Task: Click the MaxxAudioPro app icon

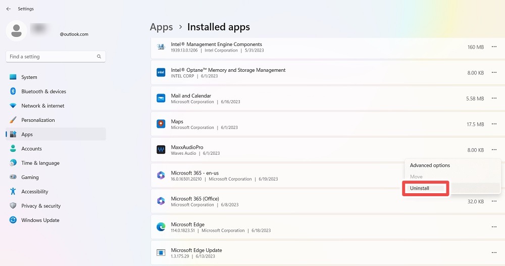Action: 161,150
